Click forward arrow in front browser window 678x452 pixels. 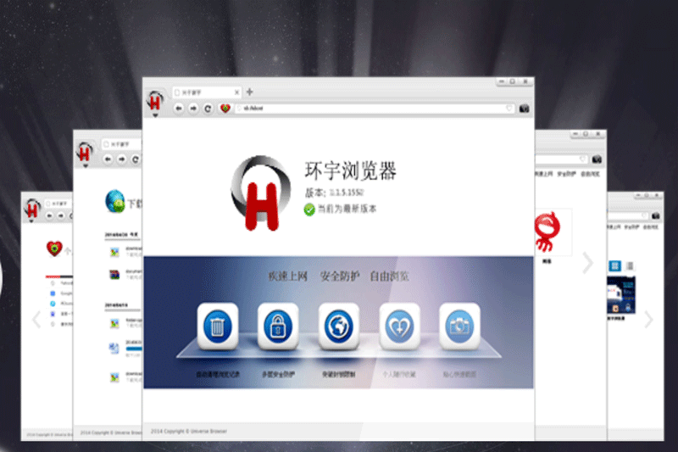[x=193, y=109]
